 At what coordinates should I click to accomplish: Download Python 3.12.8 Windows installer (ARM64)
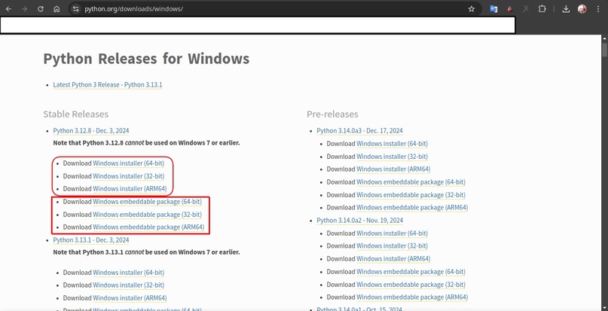tap(130, 188)
